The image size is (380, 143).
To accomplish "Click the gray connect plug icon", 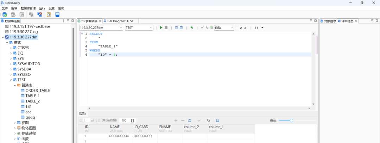I will point(31,14).
